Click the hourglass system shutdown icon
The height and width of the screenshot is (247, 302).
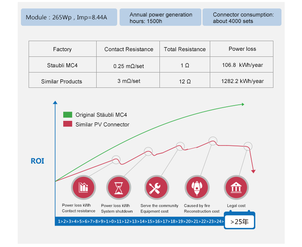click(119, 188)
